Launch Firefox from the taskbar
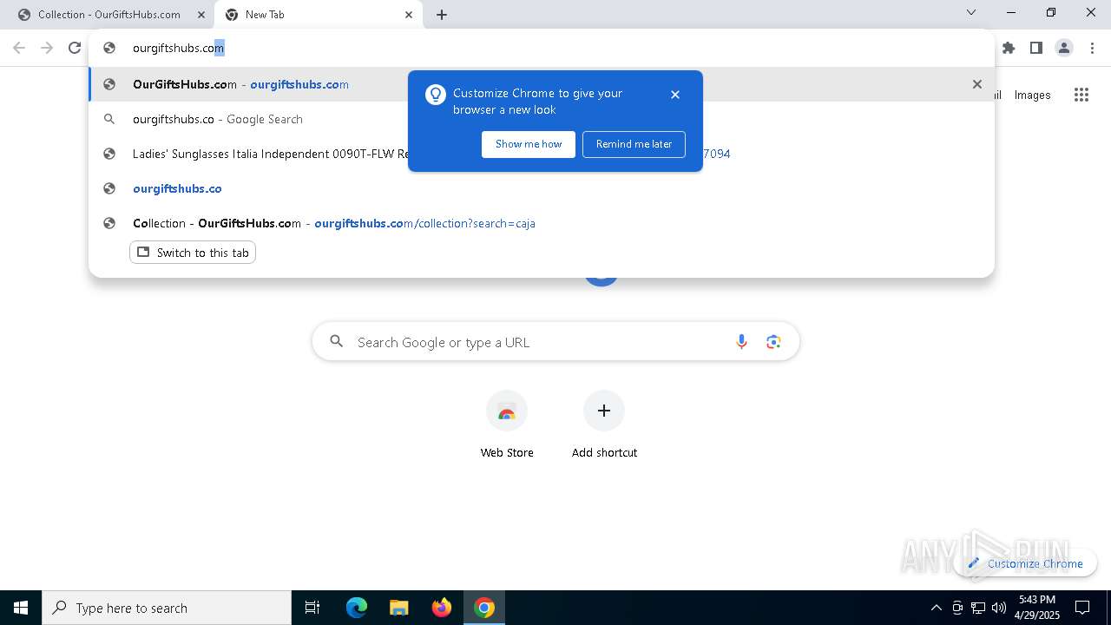Screen dimensions: 1111x625 point(442,608)
